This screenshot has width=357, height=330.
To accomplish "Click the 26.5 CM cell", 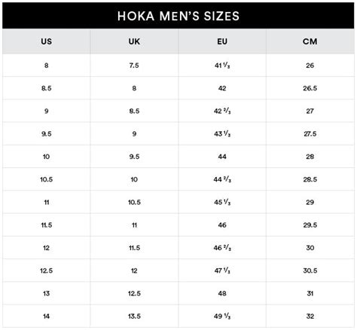I will (310, 88).
